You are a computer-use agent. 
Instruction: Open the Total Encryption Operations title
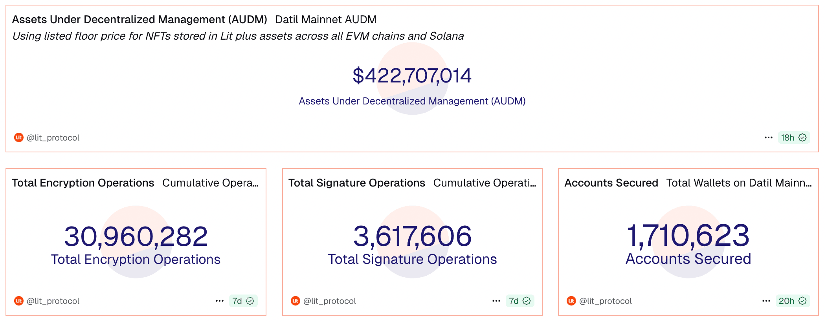83,183
